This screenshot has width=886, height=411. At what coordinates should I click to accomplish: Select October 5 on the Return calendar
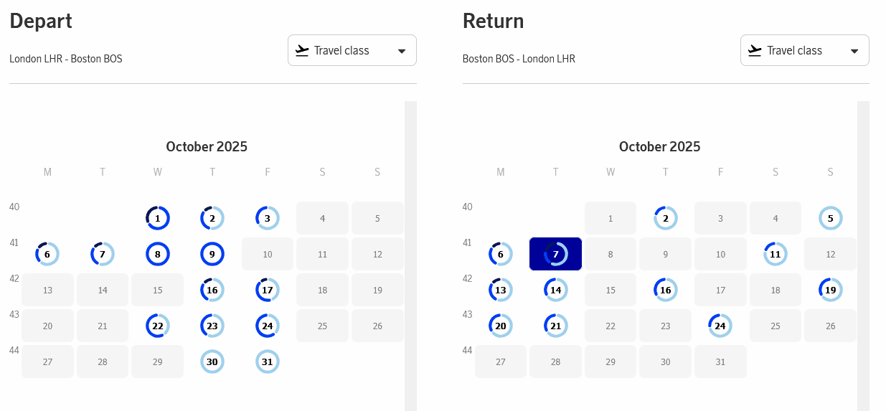830,217
